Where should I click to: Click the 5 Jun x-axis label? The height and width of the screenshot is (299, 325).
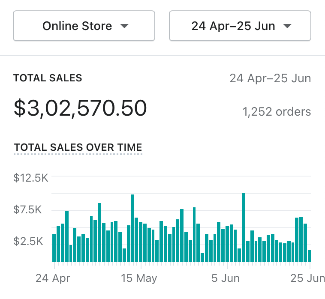coord(226,278)
